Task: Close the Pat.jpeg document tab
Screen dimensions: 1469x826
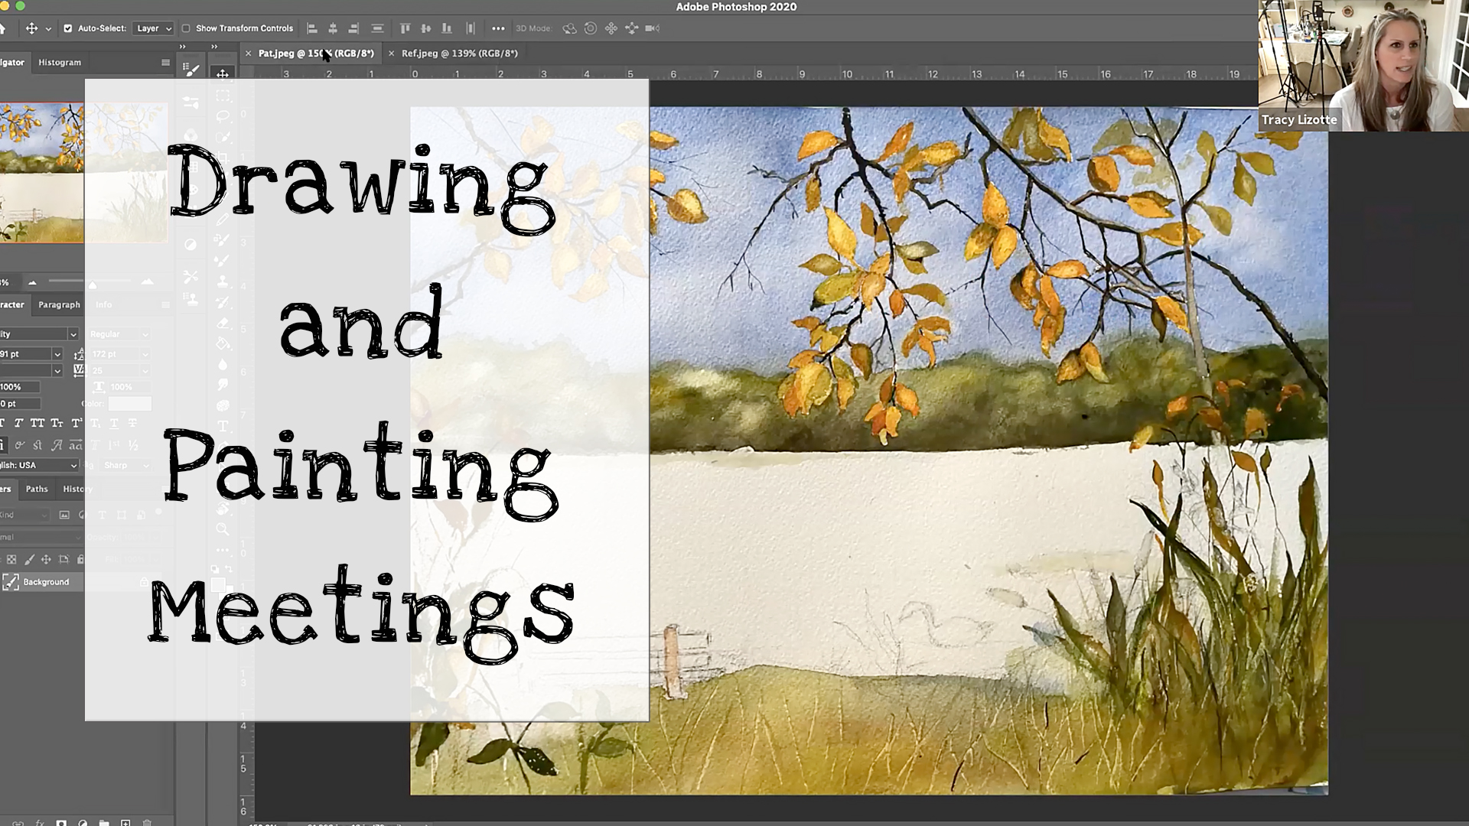Action: (248, 54)
